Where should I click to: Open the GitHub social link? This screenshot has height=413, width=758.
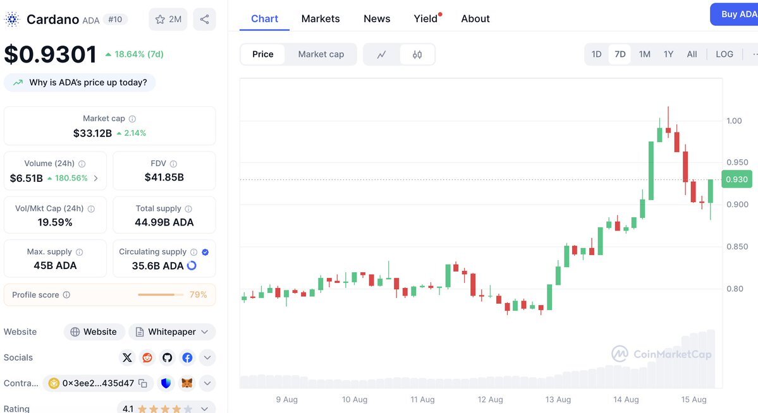pos(168,357)
